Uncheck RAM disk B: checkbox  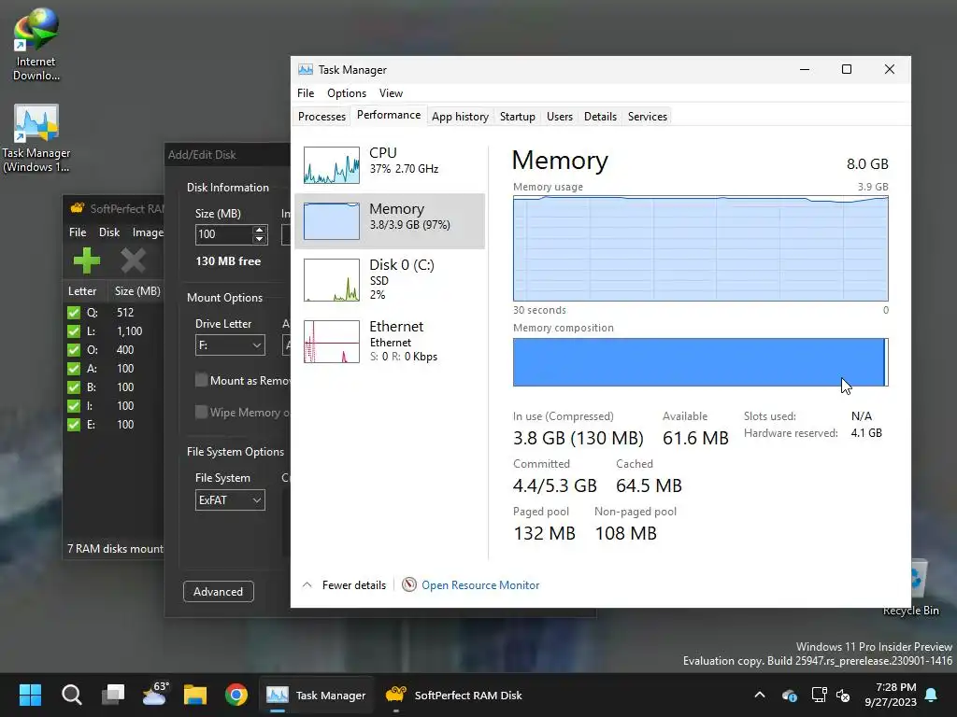[74, 387]
